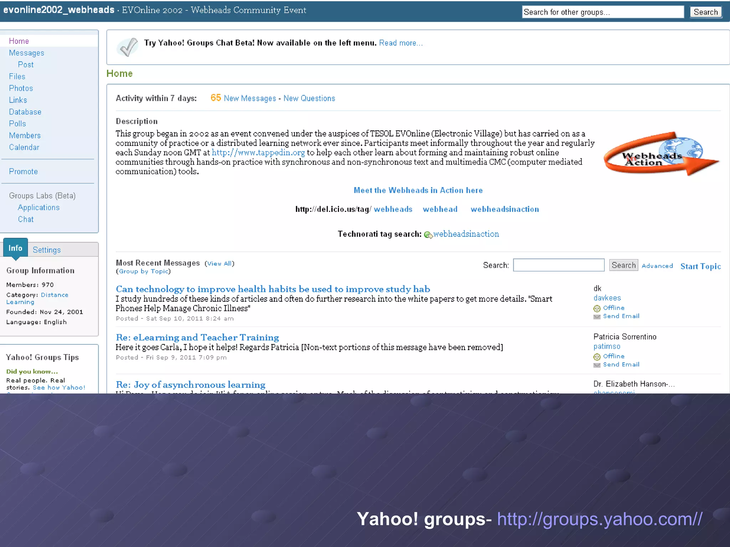The height and width of the screenshot is (547, 730).
Task: Click the Webheads in Action logo
Action: (x=661, y=154)
